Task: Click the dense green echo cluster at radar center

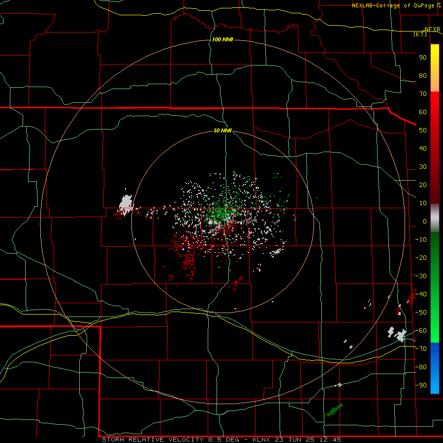Action: click(x=221, y=213)
